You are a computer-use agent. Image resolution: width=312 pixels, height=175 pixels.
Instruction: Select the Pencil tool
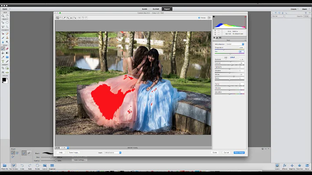pos(7,62)
